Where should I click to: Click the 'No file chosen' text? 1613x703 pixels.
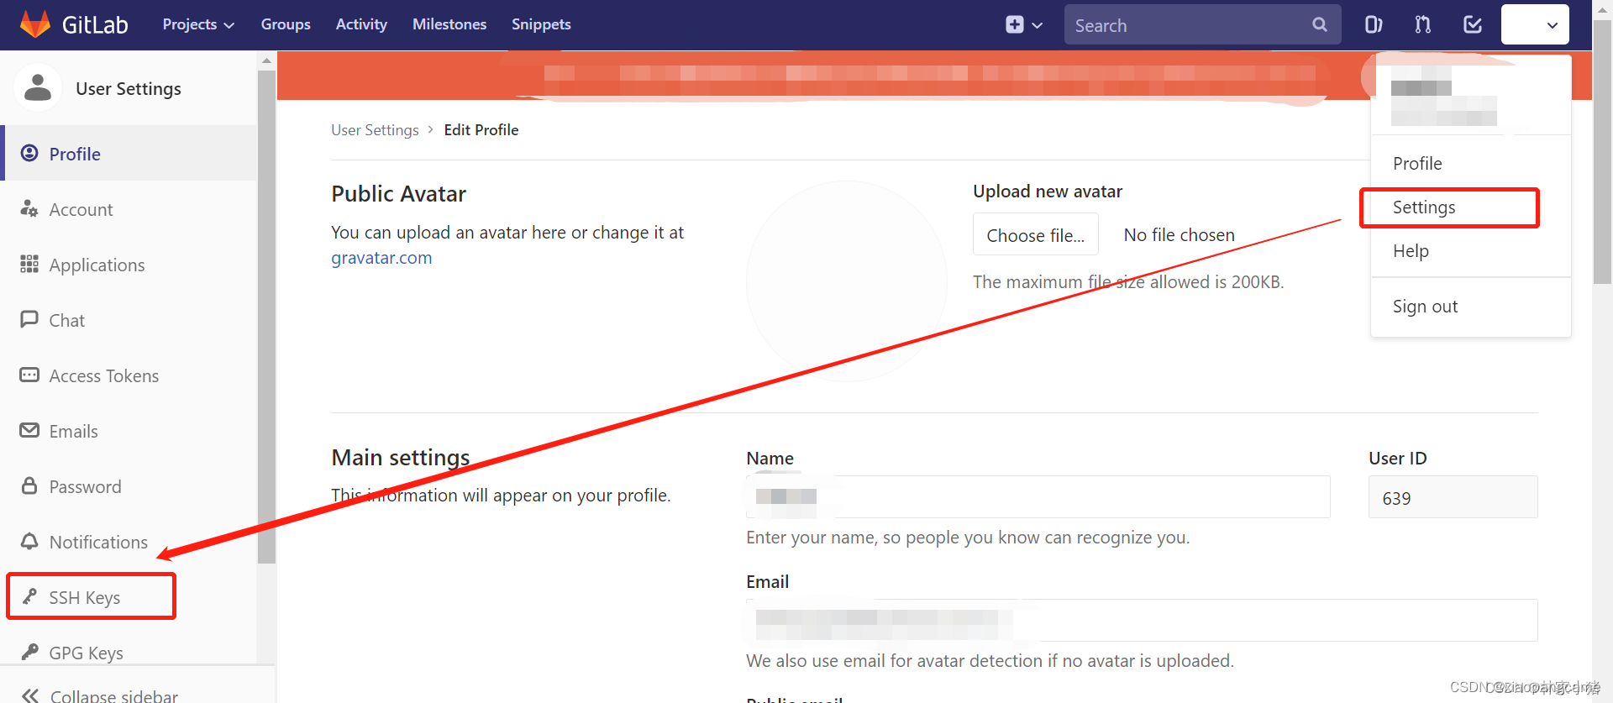pyautogui.click(x=1180, y=235)
